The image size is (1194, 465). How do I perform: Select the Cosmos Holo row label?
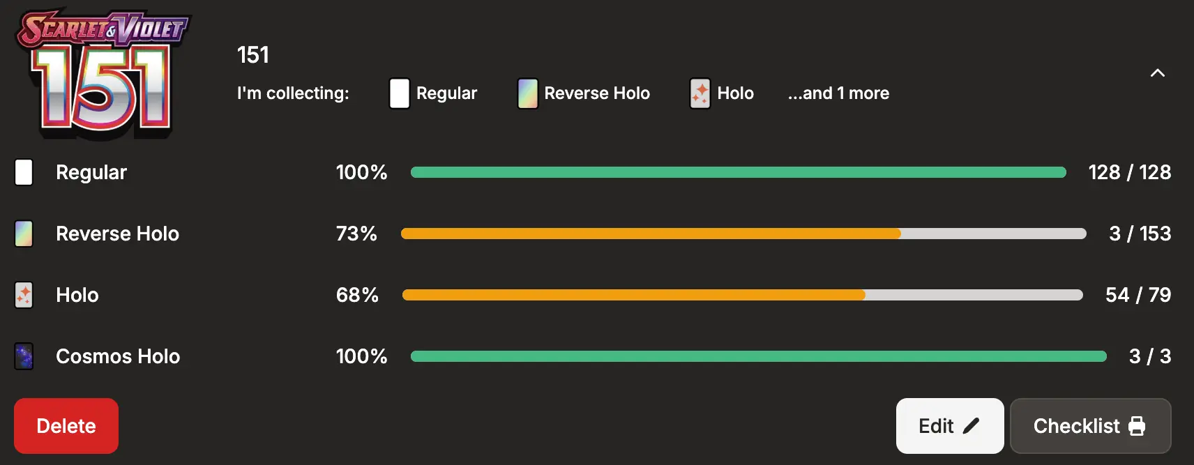118,356
